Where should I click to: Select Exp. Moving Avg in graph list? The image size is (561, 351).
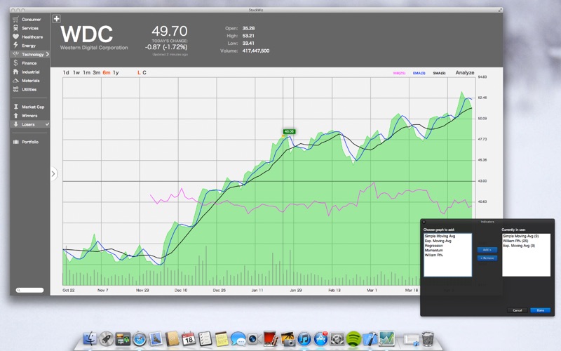(438, 241)
